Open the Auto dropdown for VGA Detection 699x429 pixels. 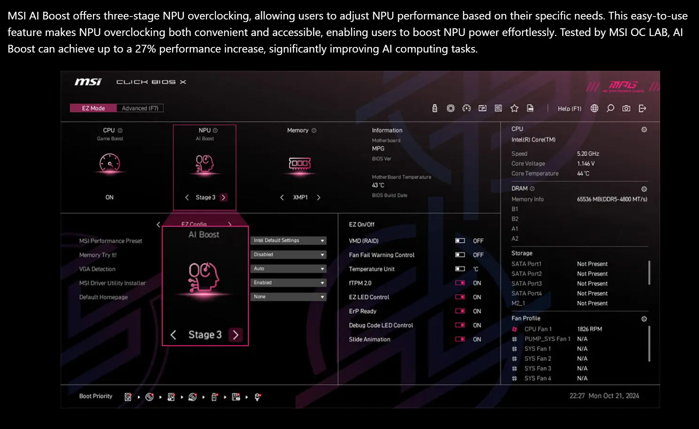click(x=288, y=268)
